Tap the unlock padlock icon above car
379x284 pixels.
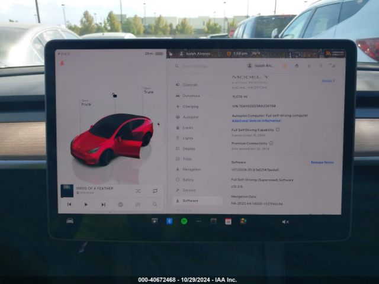114,95
